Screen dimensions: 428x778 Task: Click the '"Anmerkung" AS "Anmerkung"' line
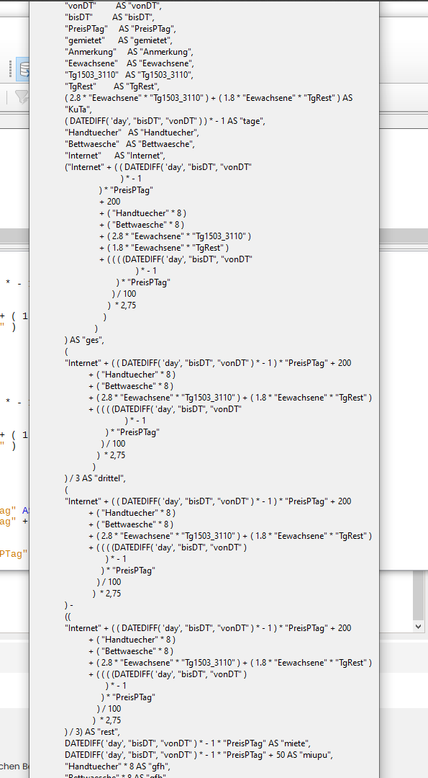129,52
